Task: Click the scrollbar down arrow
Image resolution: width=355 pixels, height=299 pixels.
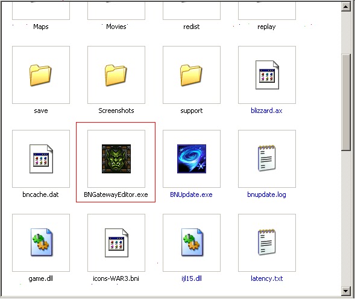Action: 346,291
